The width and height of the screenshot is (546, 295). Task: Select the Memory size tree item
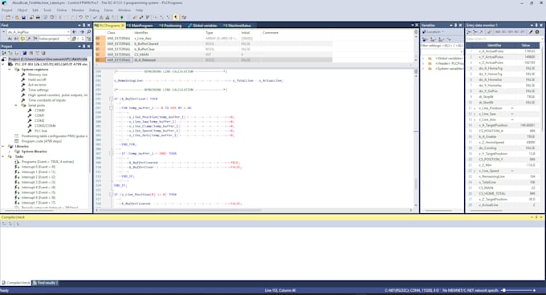click(37, 75)
